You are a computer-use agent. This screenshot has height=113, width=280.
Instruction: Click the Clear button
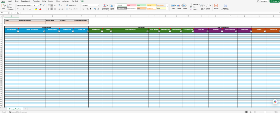coord(194,10)
